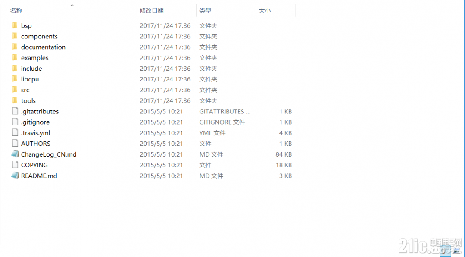
Task: Select the file name README.md
Action: point(39,176)
